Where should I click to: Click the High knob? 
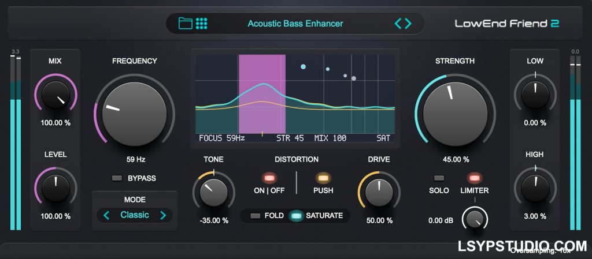(x=535, y=188)
